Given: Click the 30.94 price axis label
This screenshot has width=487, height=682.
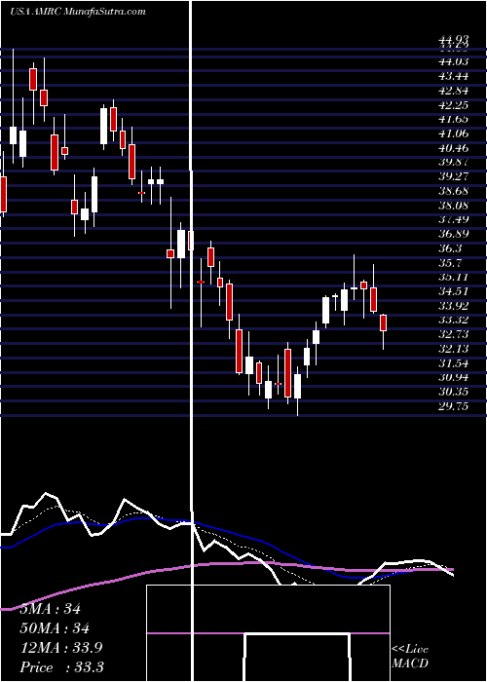Looking at the screenshot, I should [x=453, y=377].
